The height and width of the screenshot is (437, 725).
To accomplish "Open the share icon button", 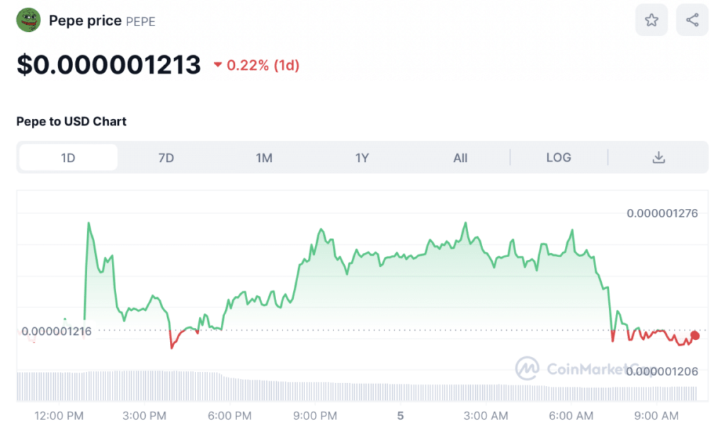I will 692,21.
